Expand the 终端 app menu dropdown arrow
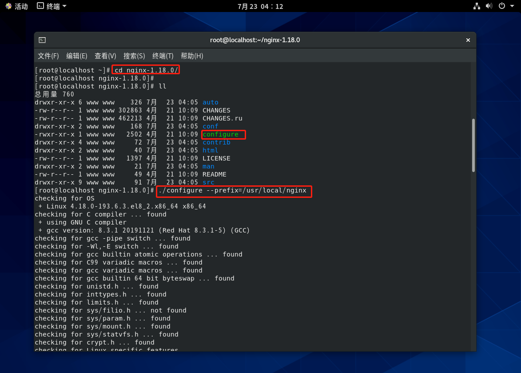Image resolution: width=521 pixels, height=373 pixels. (64, 6)
